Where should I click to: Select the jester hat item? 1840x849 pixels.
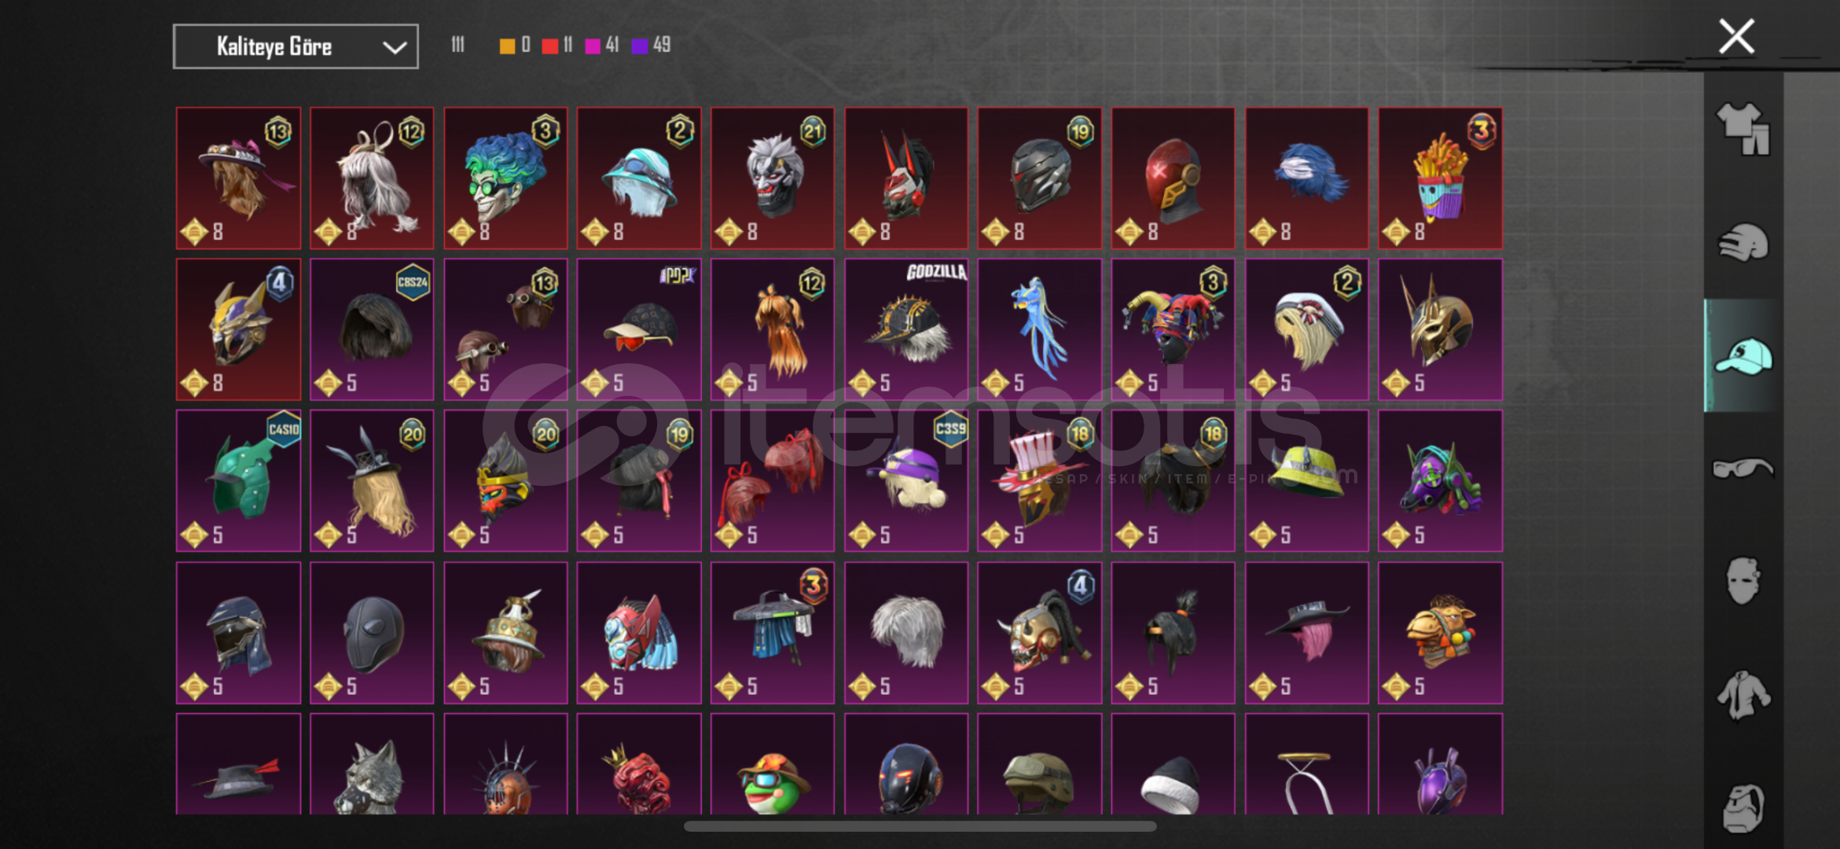tap(1173, 329)
